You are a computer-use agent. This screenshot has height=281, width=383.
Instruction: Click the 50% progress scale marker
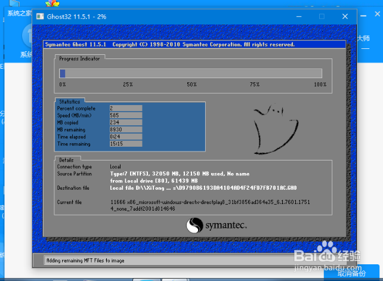[x=191, y=85]
